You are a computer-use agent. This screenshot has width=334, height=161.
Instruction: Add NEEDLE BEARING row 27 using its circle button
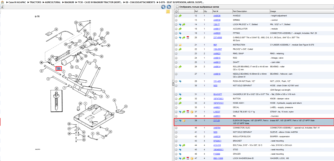(x=176, y=74)
